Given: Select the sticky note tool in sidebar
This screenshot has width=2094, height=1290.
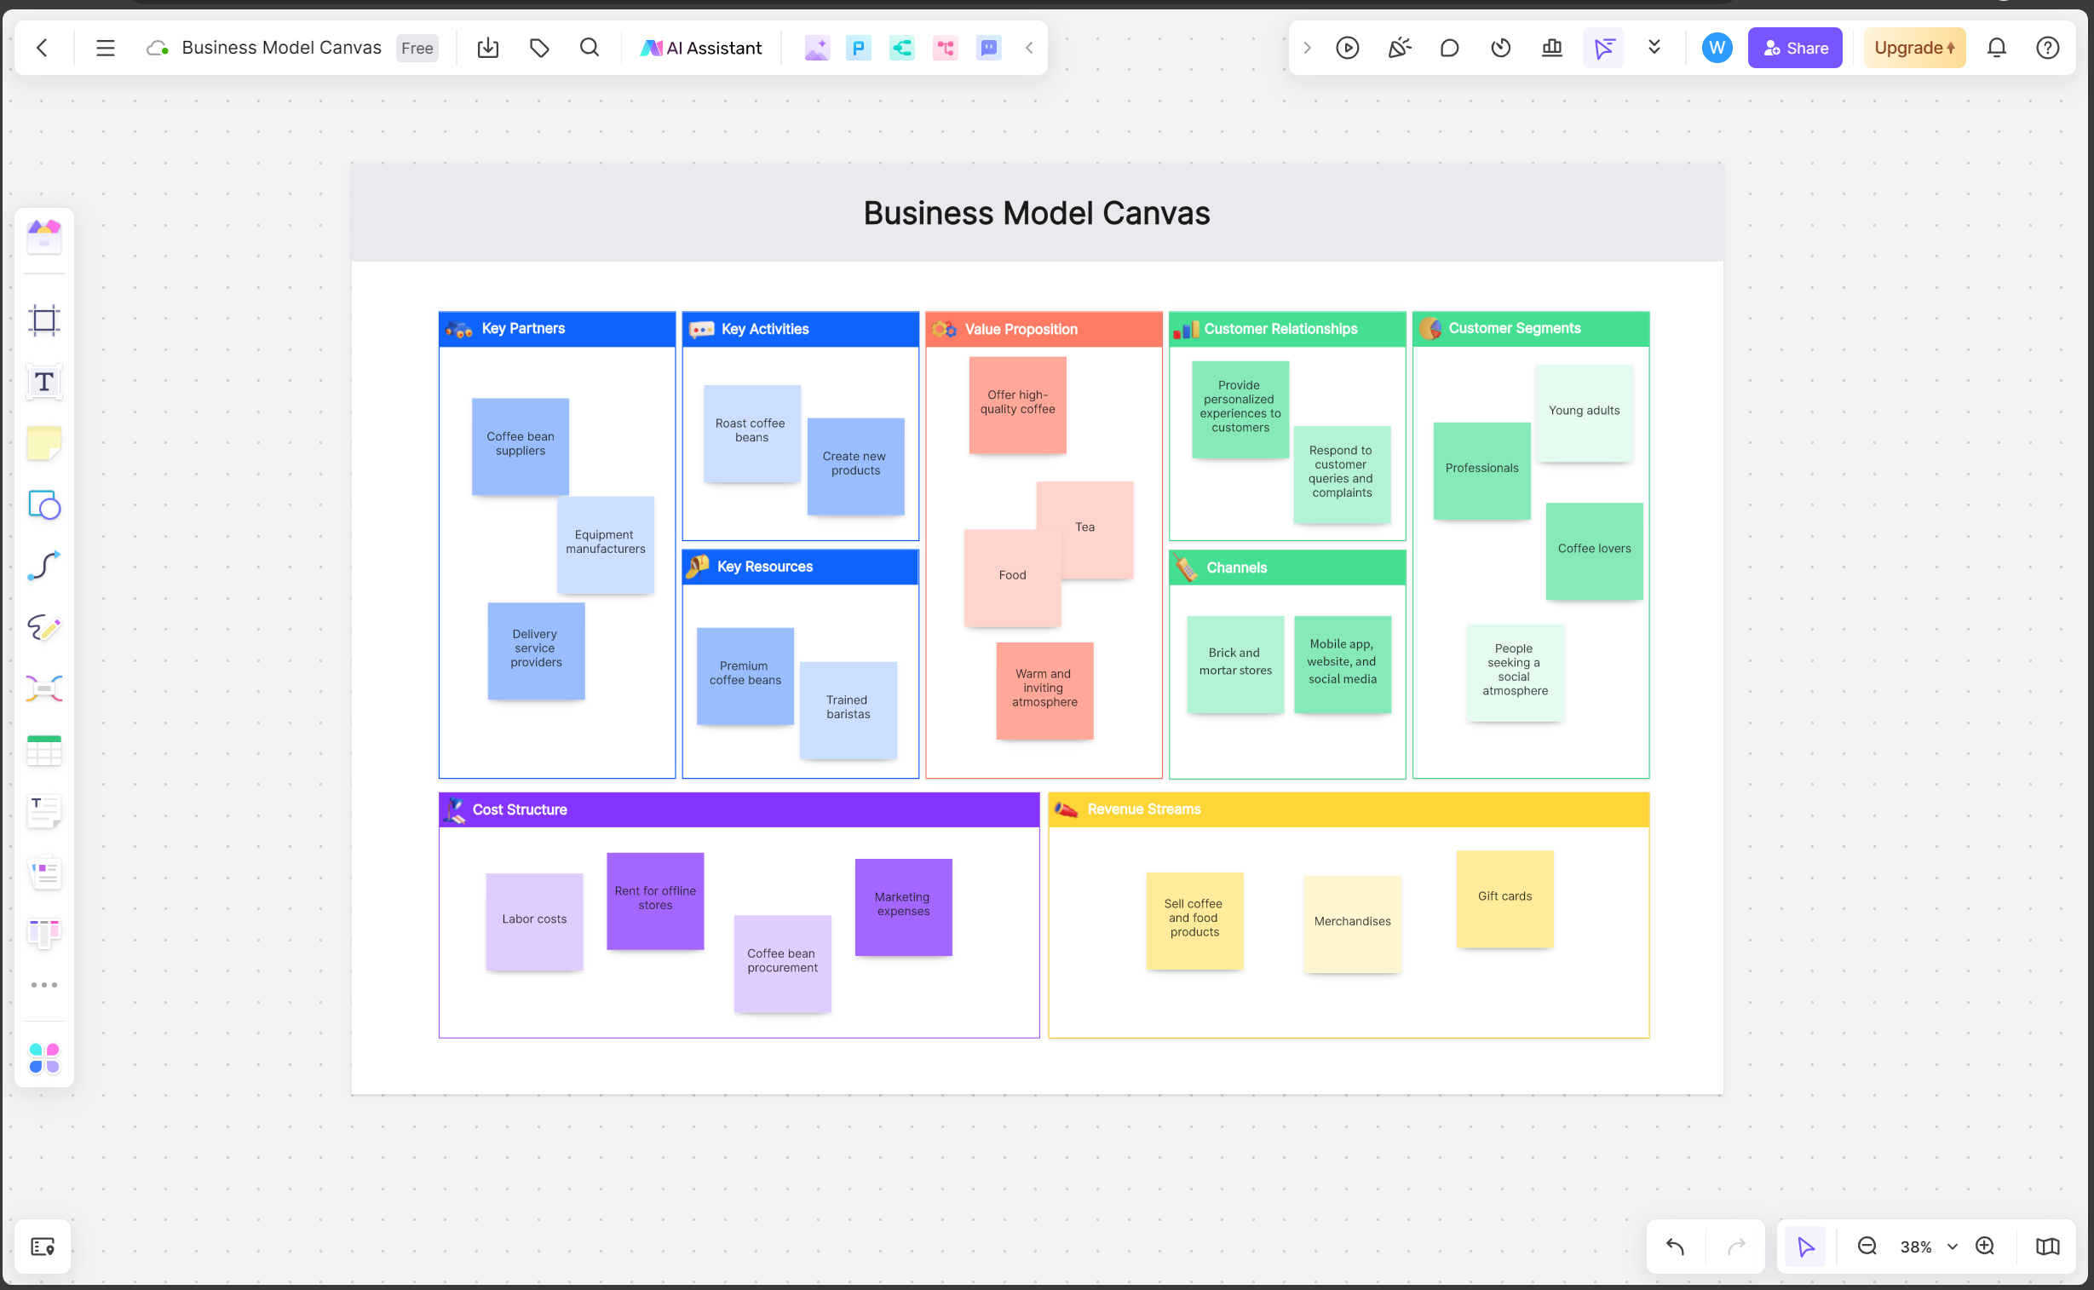Looking at the screenshot, I should (43, 443).
